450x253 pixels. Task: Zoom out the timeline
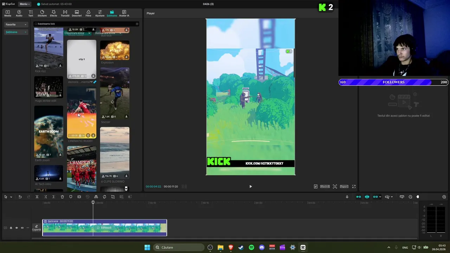click(x=410, y=197)
